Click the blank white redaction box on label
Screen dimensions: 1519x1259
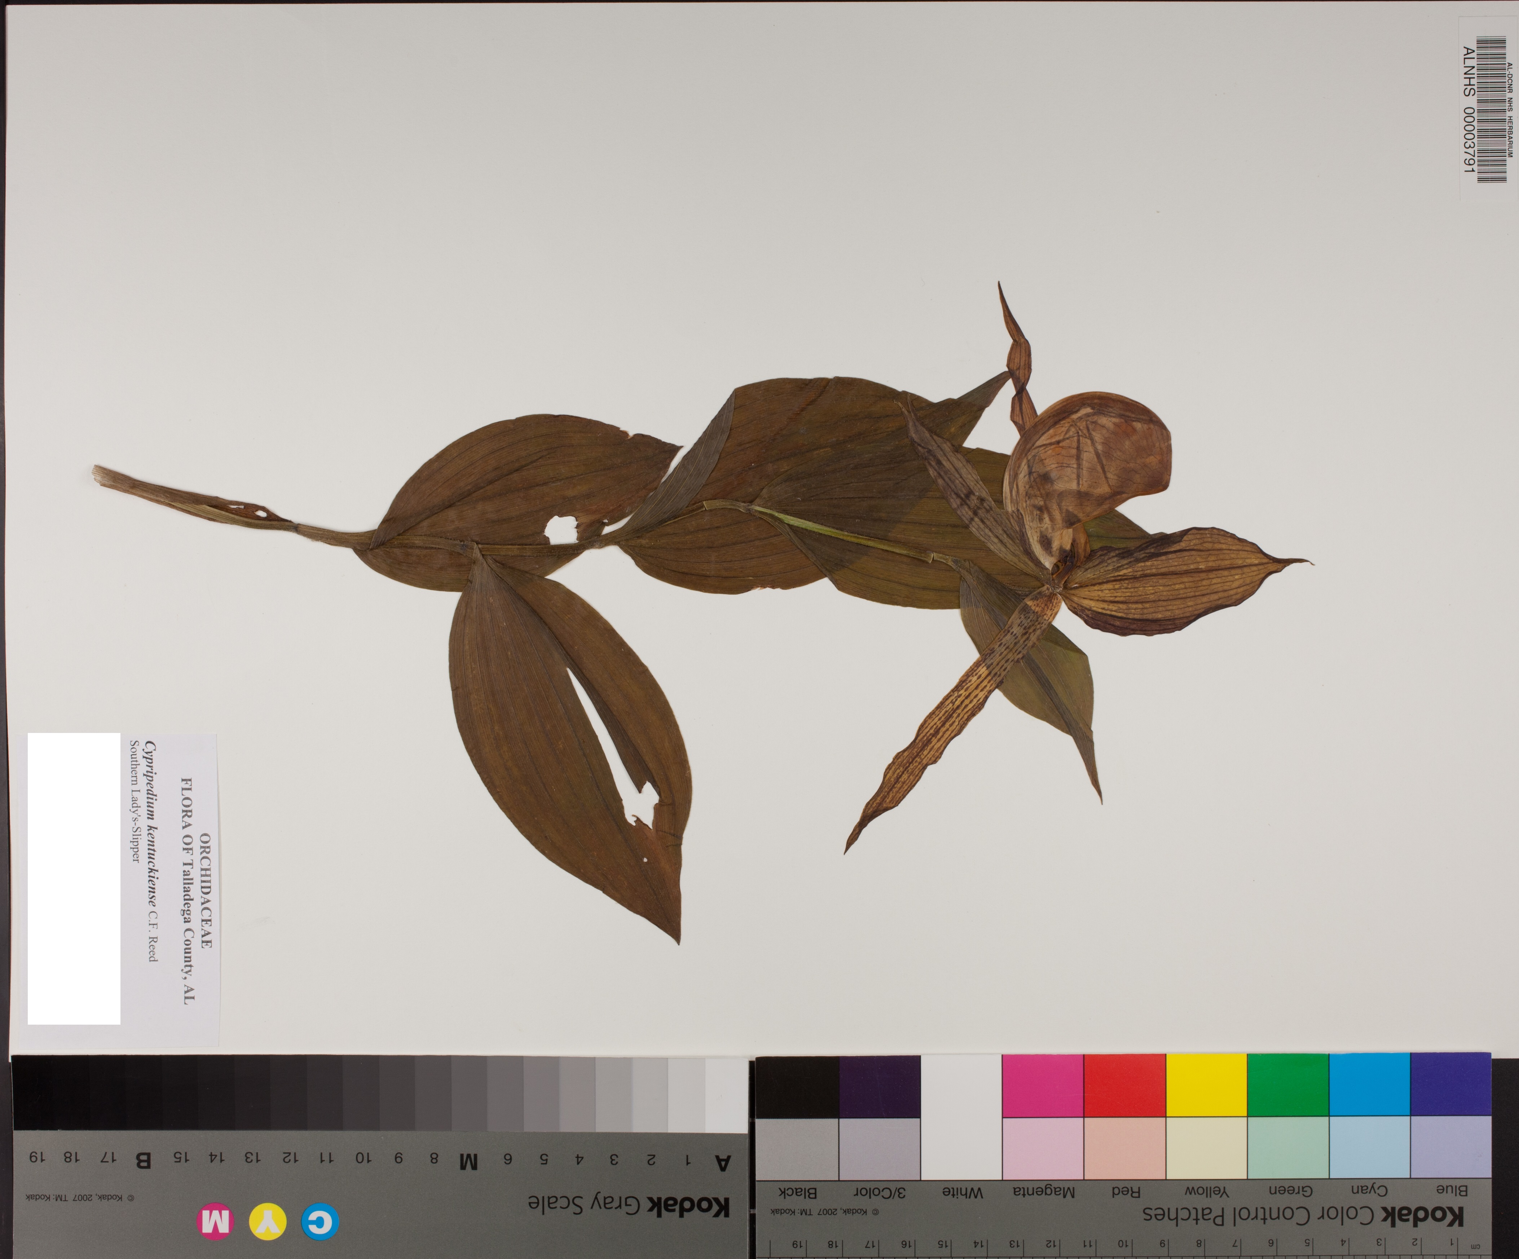pyautogui.click(x=74, y=879)
